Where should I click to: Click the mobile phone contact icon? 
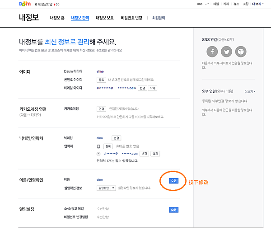98,146
